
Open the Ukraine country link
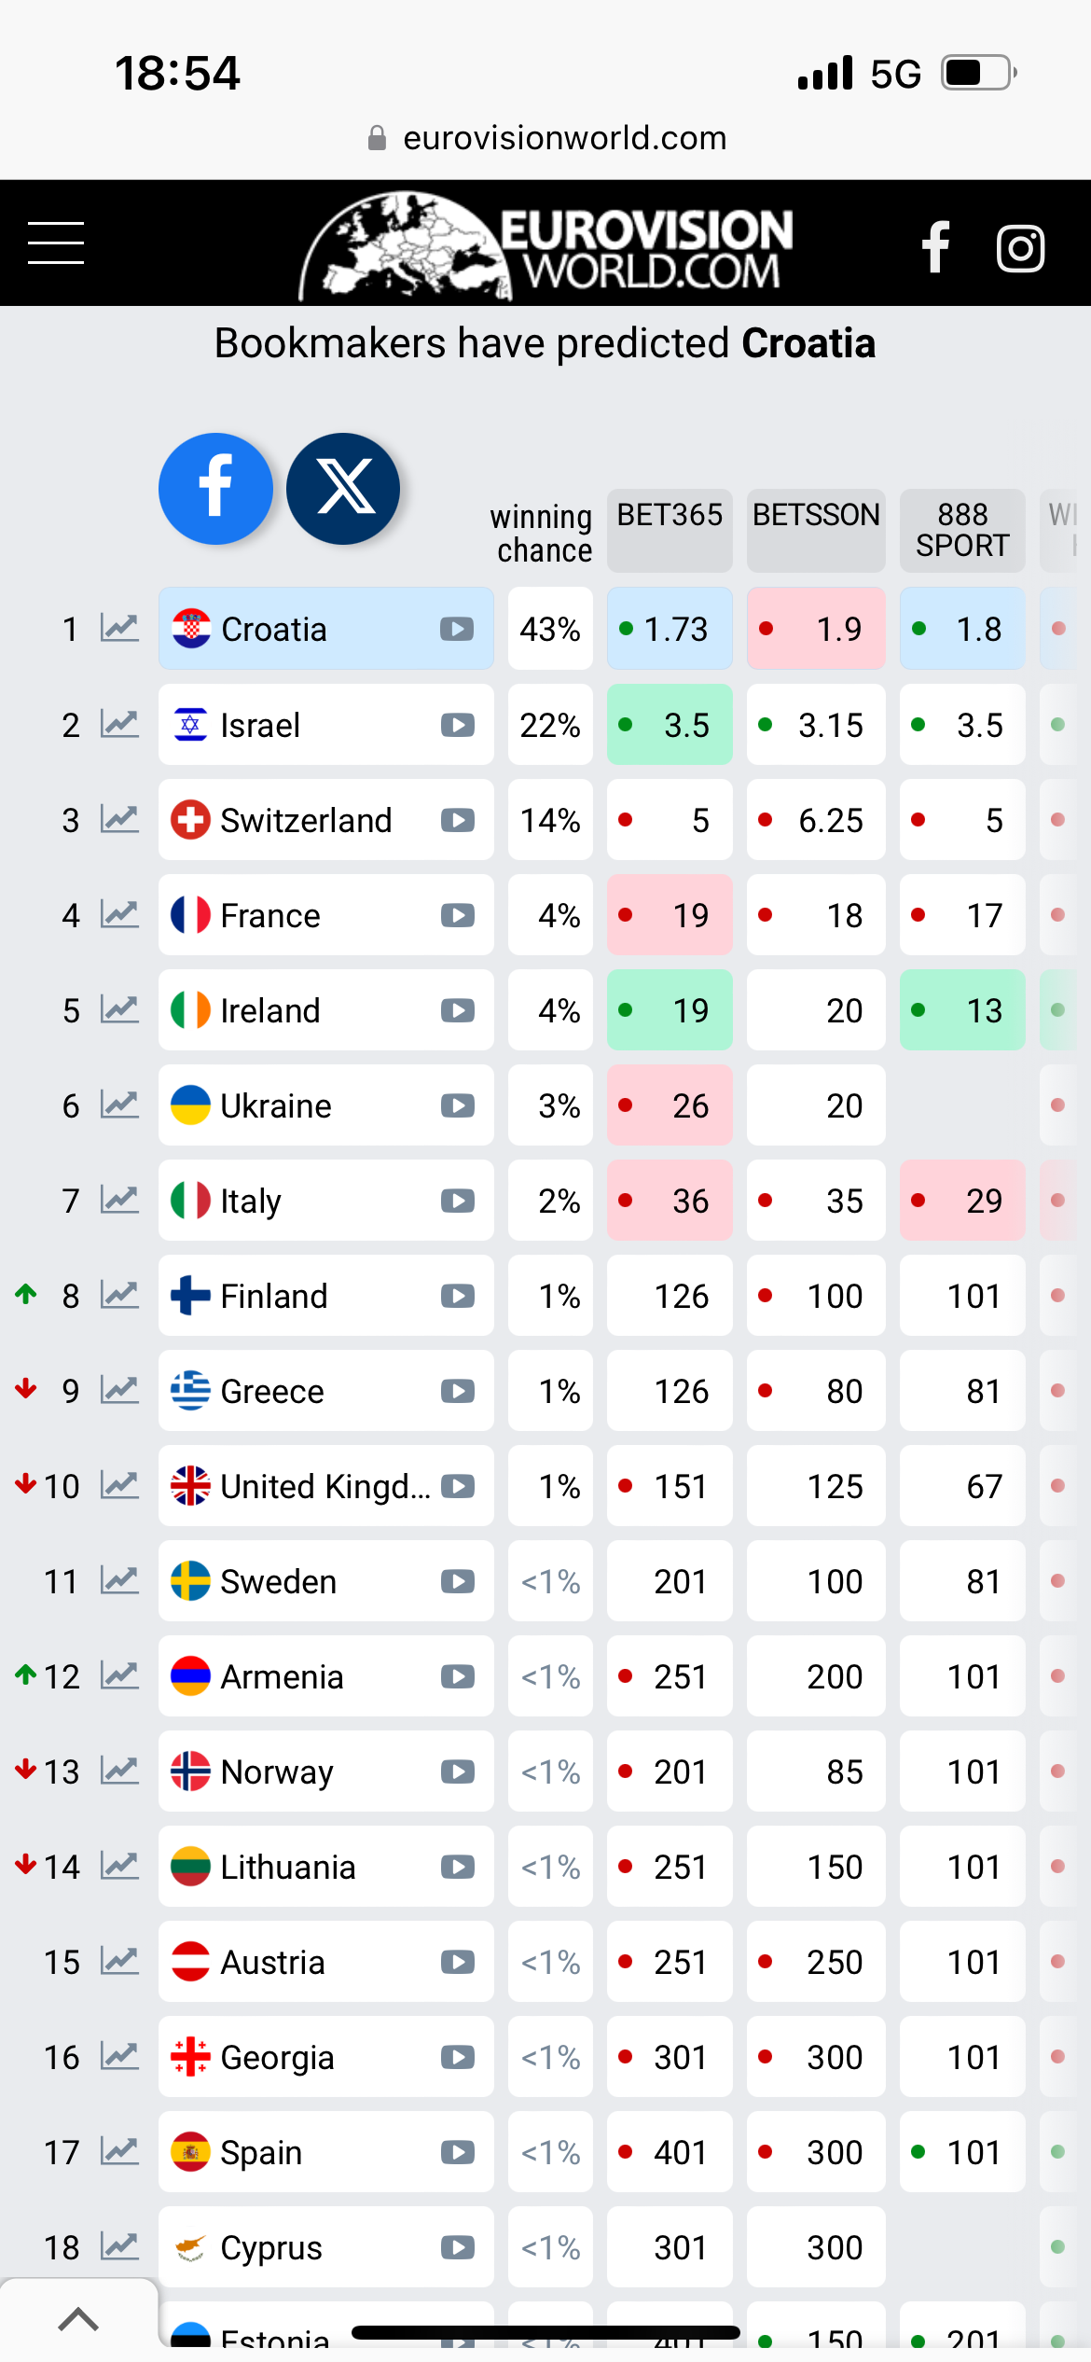276,1105
